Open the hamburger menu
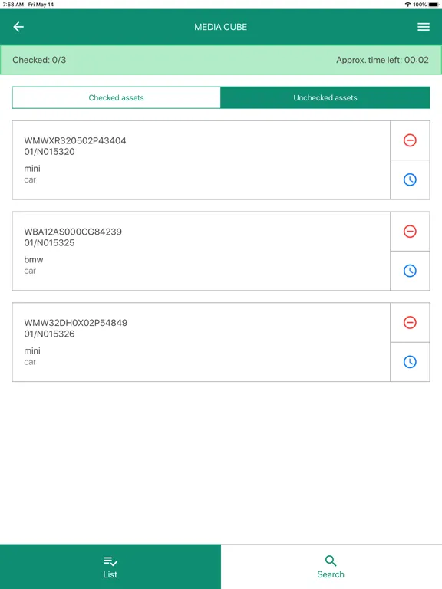The height and width of the screenshot is (589, 442). pyautogui.click(x=424, y=27)
